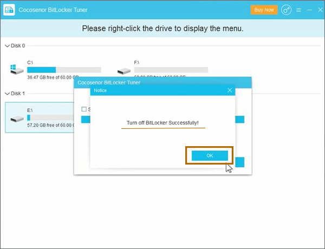The image size is (325, 249).
Task: Select the E:\ drive icon
Action: click(x=17, y=119)
